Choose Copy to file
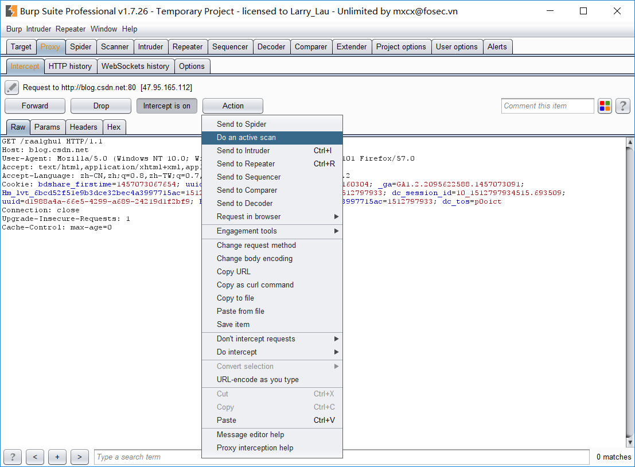635x467 pixels. [x=272, y=298]
